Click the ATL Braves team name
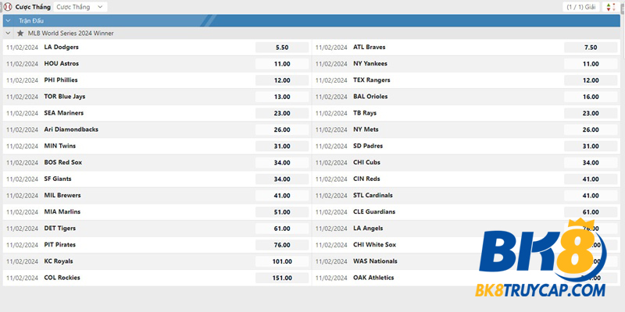 click(369, 47)
